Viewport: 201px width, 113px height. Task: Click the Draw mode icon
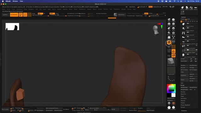25,15
